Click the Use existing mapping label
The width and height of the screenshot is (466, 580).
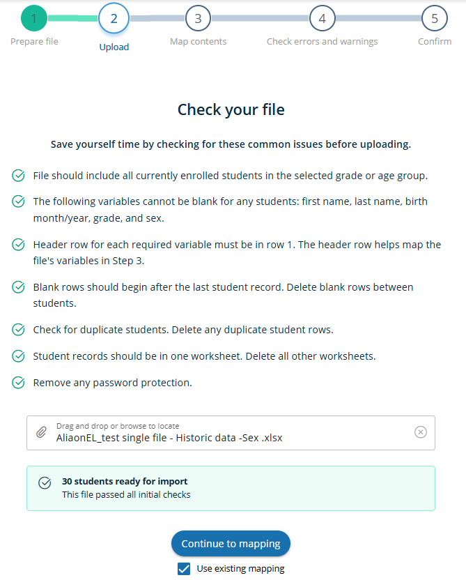(x=240, y=569)
